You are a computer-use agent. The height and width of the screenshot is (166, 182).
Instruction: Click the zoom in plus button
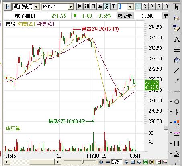[x=101, y=162]
